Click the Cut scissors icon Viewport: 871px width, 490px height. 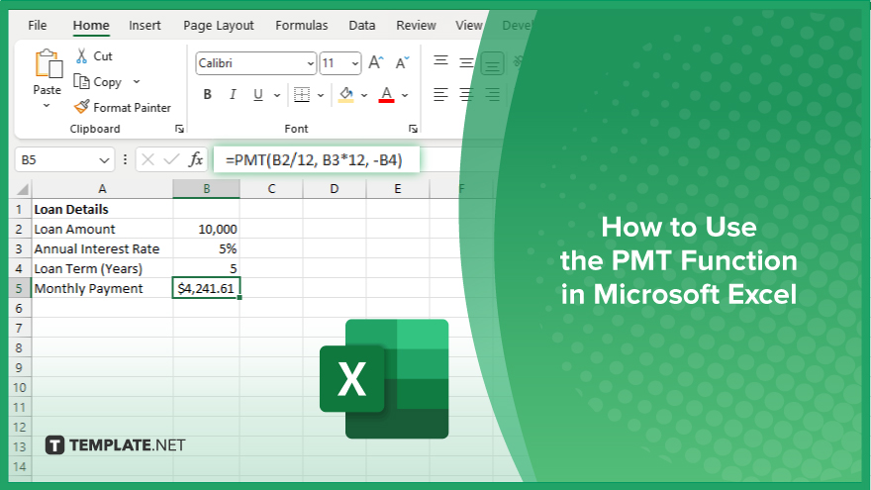[81, 56]
